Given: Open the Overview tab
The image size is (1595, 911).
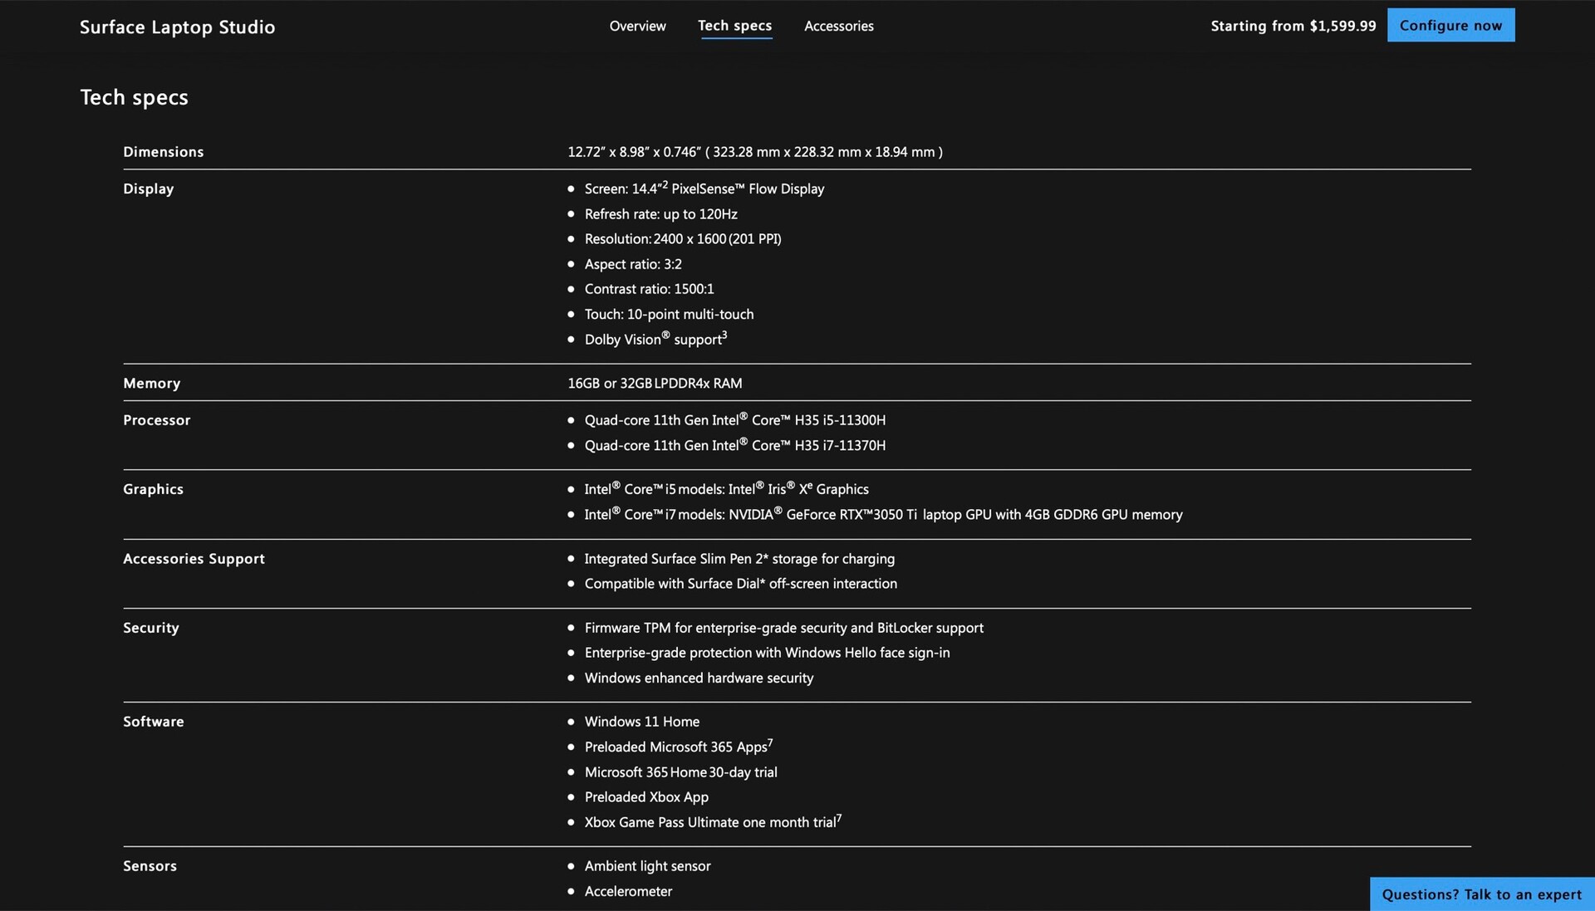Looking at the screenshot, I should point(637,26).
